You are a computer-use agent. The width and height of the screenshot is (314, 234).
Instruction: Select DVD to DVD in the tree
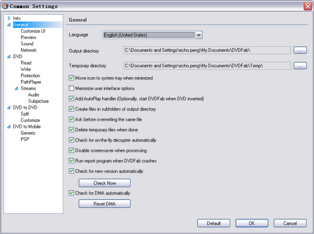[25, 107]
